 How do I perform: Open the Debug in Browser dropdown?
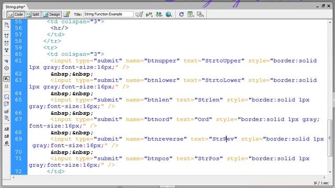149,14
